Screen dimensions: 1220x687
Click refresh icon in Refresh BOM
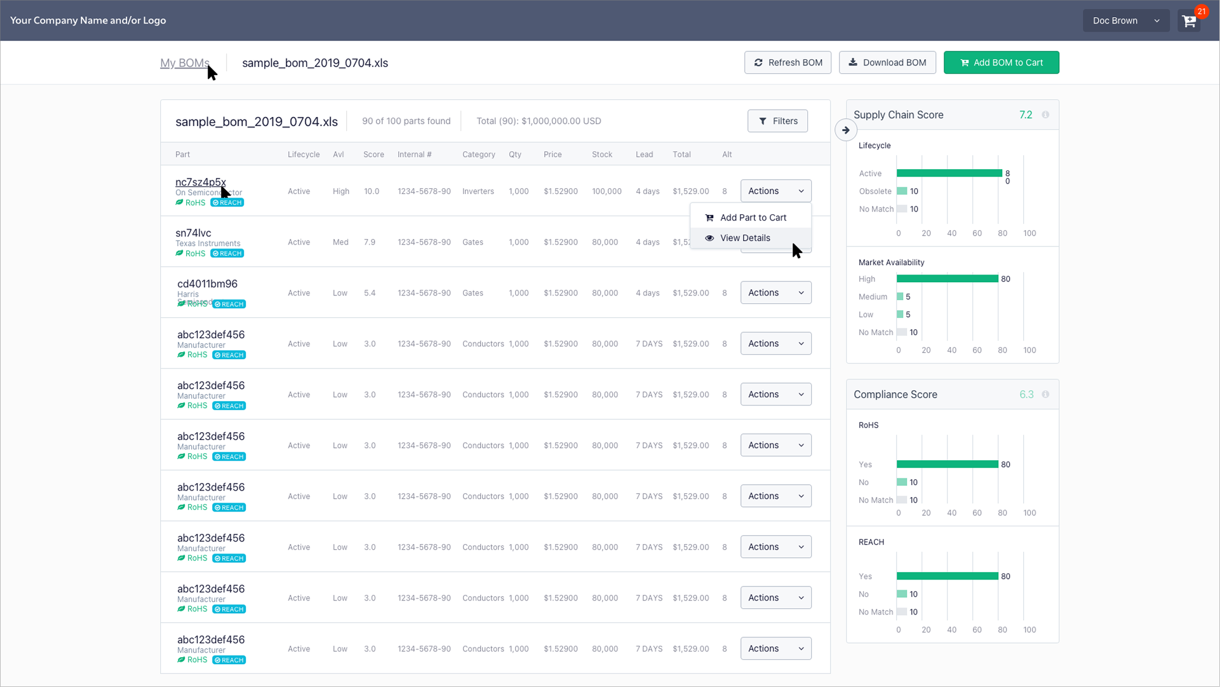(x=758, y=63)
